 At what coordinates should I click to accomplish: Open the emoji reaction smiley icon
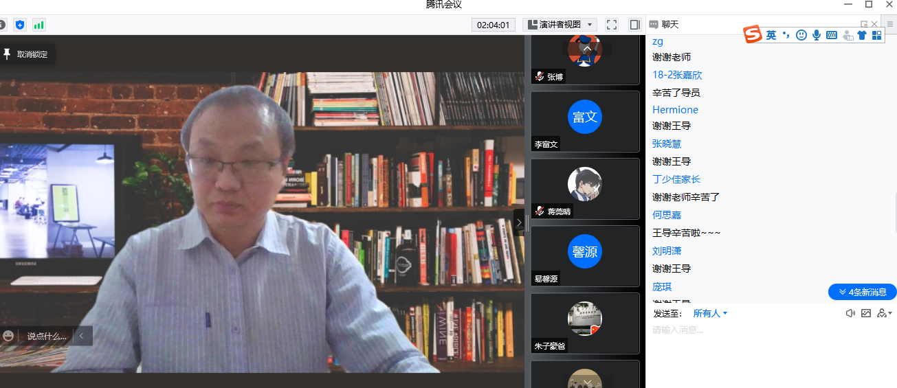click(8, 336)
